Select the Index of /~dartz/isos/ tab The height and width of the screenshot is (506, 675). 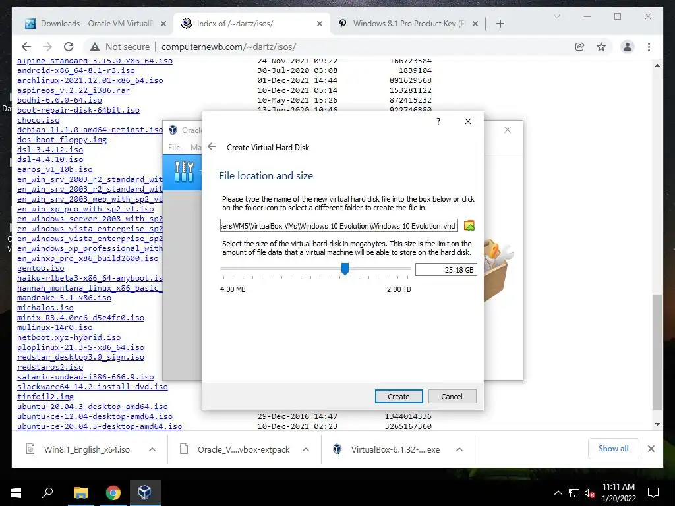click(x=252, y=24)
